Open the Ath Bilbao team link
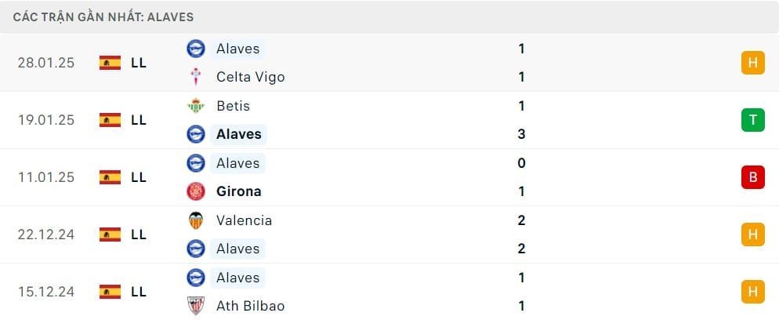Viewport: 779px width, 320px height. (x=250, y=306)
